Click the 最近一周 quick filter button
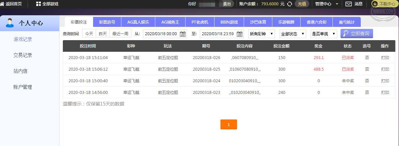Screen dimensions: 399x146 click(x=120, y=34)
